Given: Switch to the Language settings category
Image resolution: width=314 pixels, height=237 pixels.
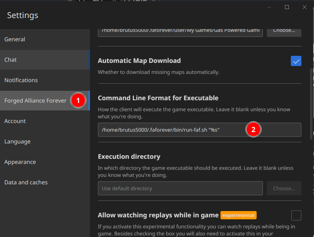Looking at the screenshot, I should (45, 141).
